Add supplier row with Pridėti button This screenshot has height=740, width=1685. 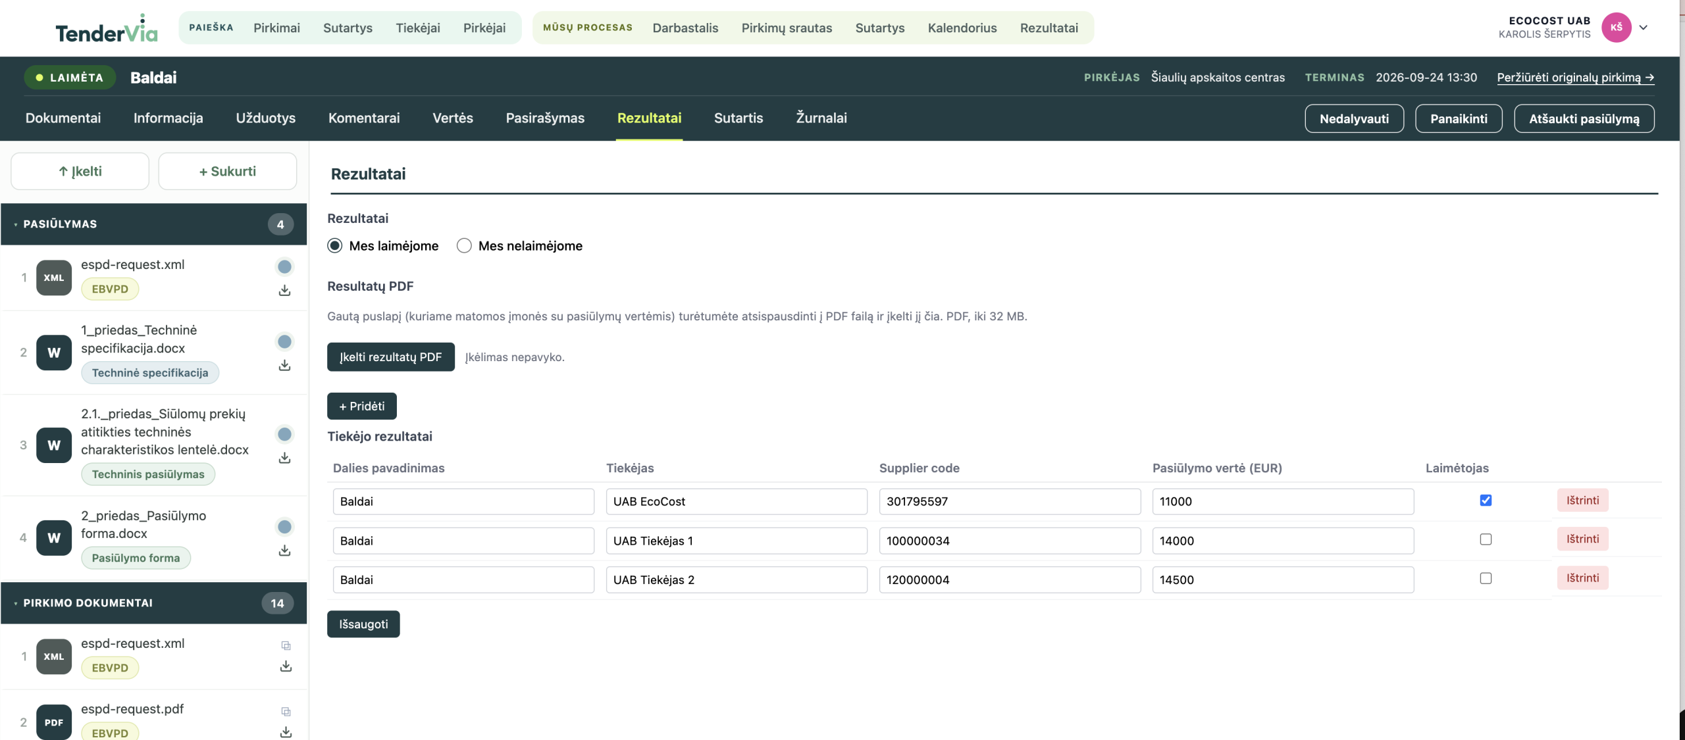[x=362, y=407]
